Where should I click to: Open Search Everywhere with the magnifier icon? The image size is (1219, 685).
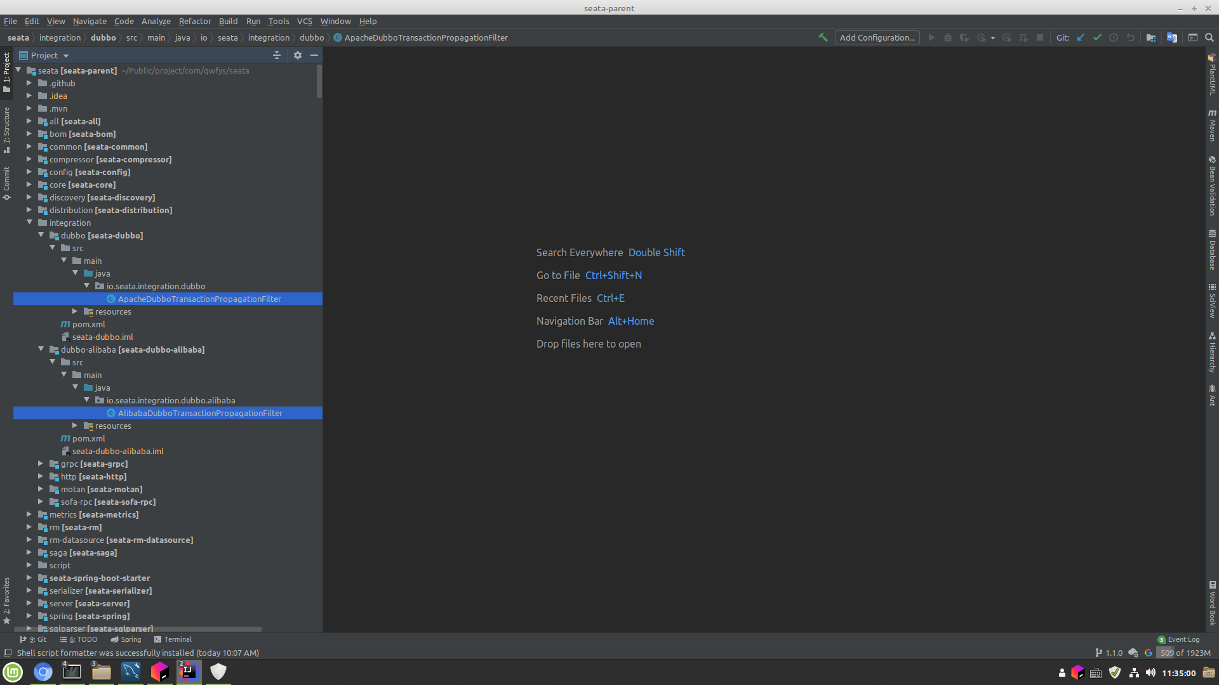point(1209,37)
